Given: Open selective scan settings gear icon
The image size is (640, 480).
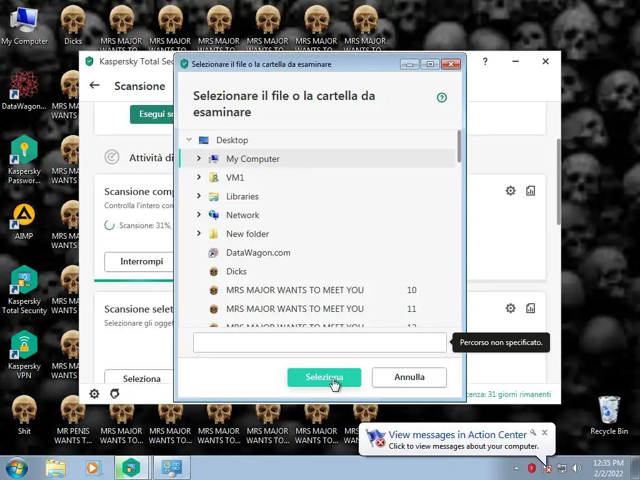Looking at the screenshot, I should (510, 308).
